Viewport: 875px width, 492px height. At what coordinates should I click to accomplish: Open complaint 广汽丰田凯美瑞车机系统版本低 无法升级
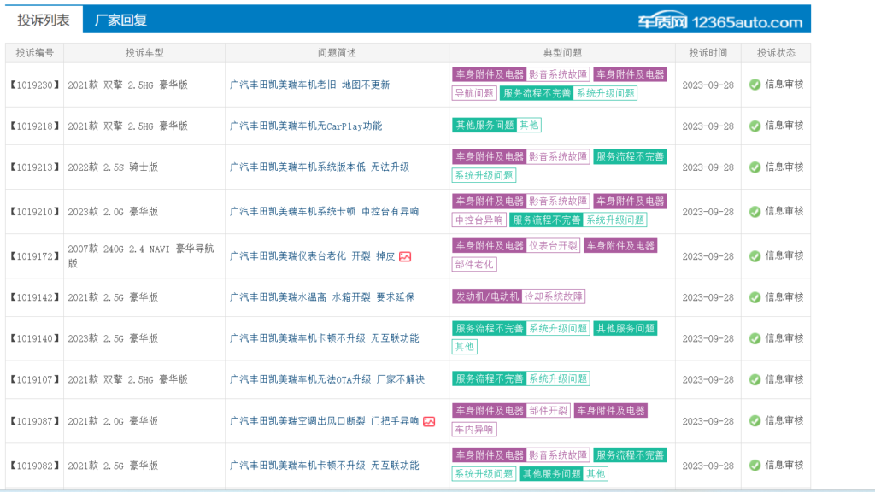[320, 167]
